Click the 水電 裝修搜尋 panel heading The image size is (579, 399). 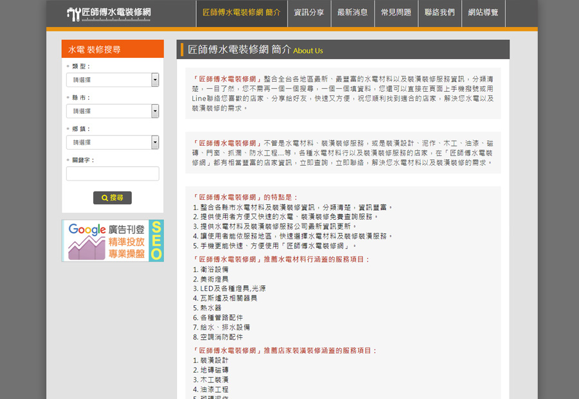pyautogui.click(x=94, y=49)
